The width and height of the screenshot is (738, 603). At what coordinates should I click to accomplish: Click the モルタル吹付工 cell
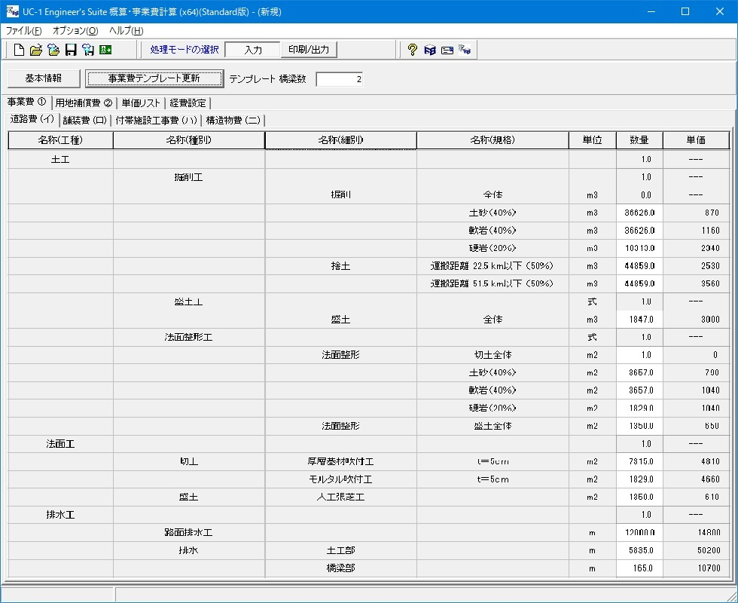(340, 479)
